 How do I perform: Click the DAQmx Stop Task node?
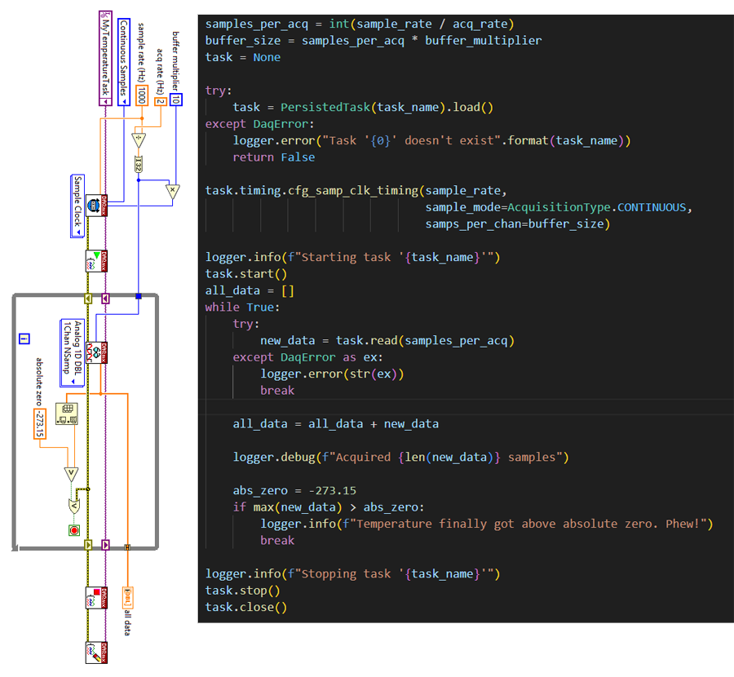coord(96,597)
